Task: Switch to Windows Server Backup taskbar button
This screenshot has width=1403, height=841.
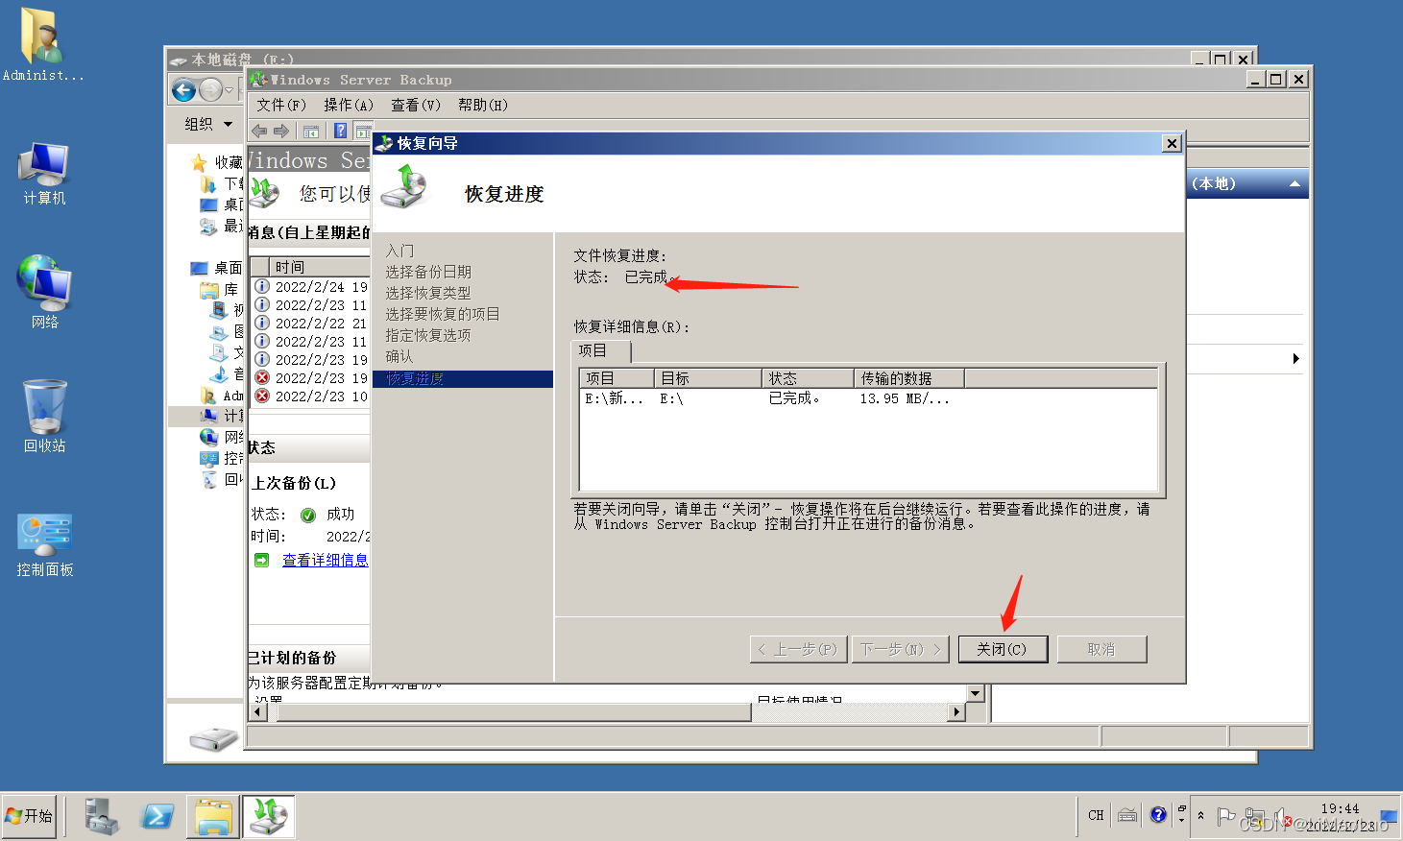Action: coord(269,817)
